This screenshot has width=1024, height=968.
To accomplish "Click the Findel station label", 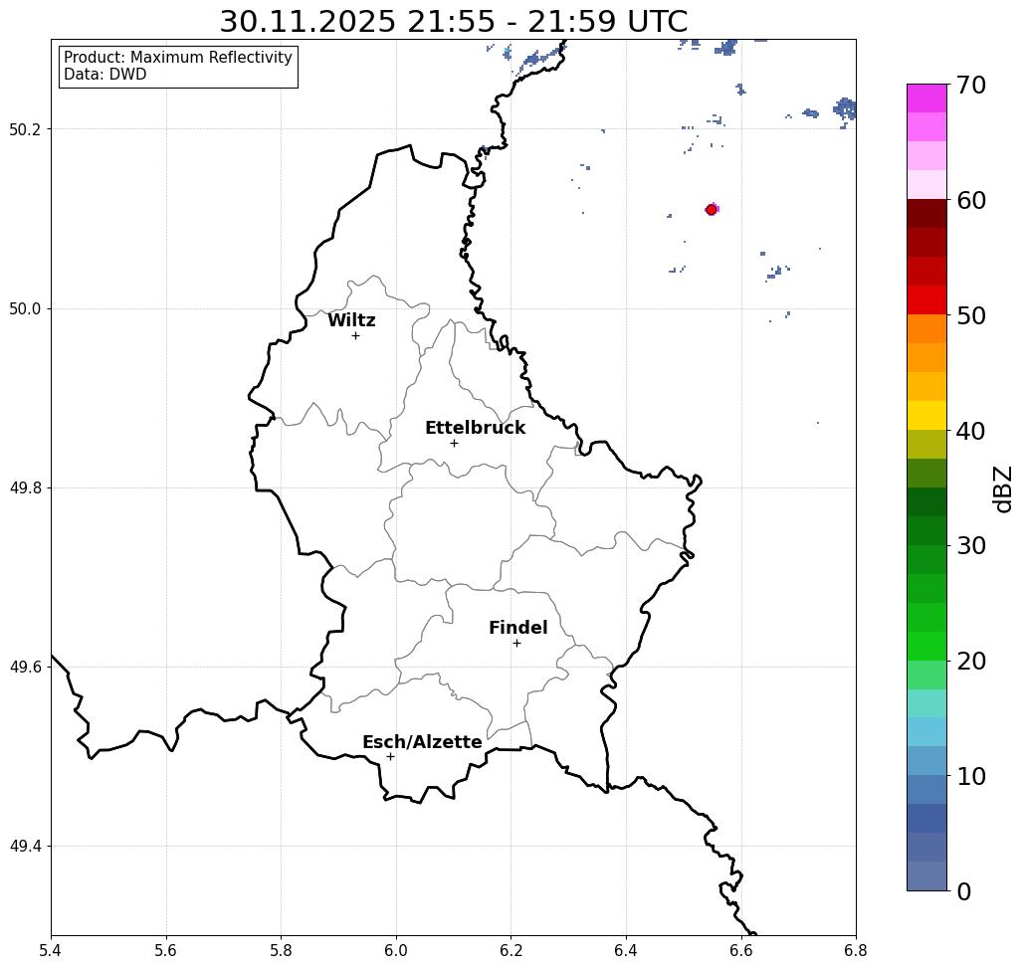I will click(517, 628).
